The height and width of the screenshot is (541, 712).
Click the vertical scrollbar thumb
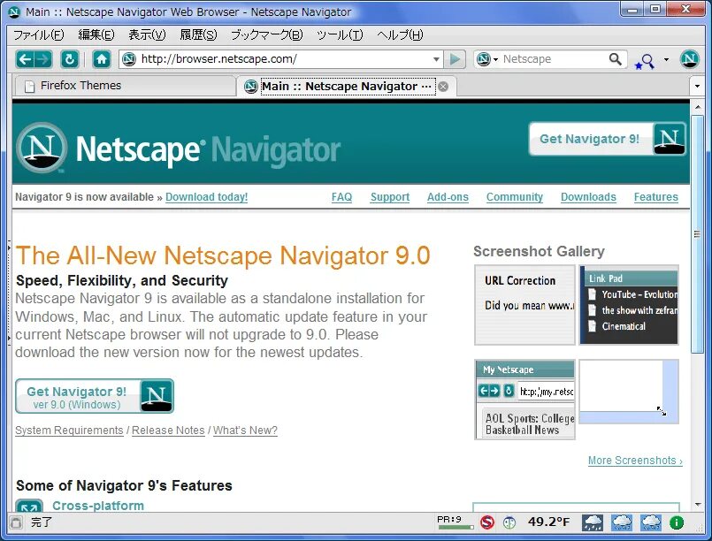[x=697, y=234]
